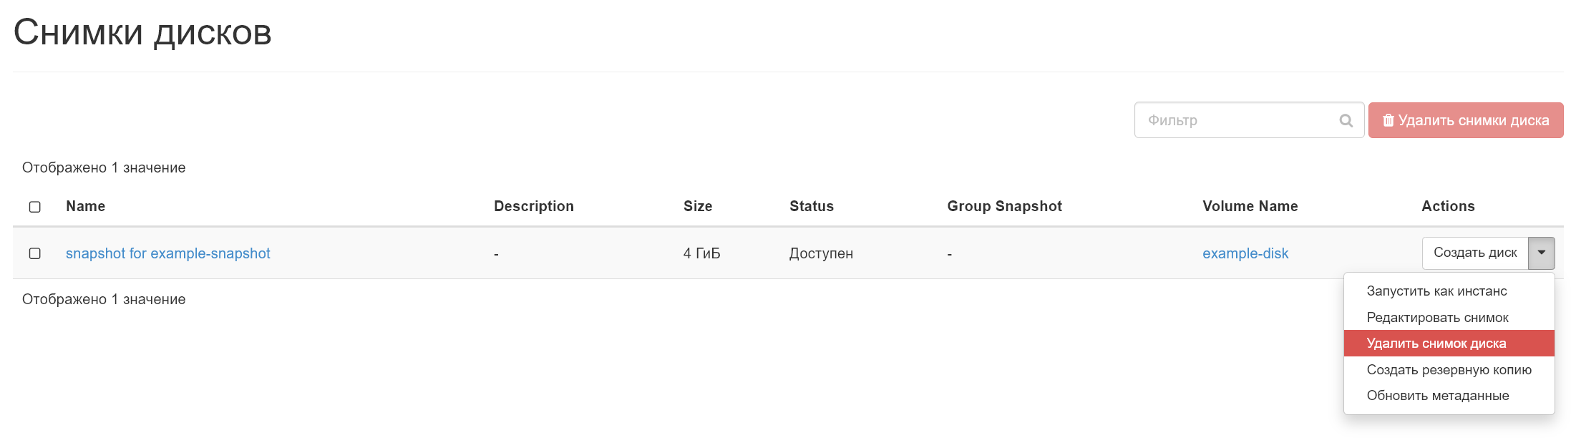Toggle the select-all checkbox in table header
The image size is (1576, 438).
(34, 207)
